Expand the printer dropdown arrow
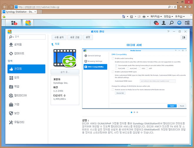 pyautogui.click(x=148, y=16)
